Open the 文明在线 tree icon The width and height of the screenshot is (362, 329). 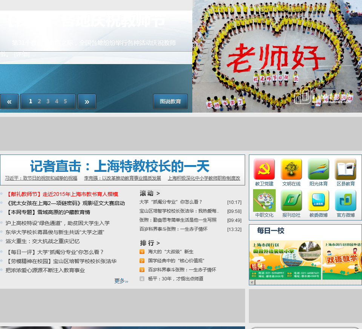pos(291,169)
